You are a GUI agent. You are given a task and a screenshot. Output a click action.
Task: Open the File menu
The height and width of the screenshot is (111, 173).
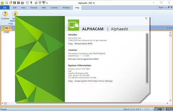pyautogui.click(x=5, y=8)
